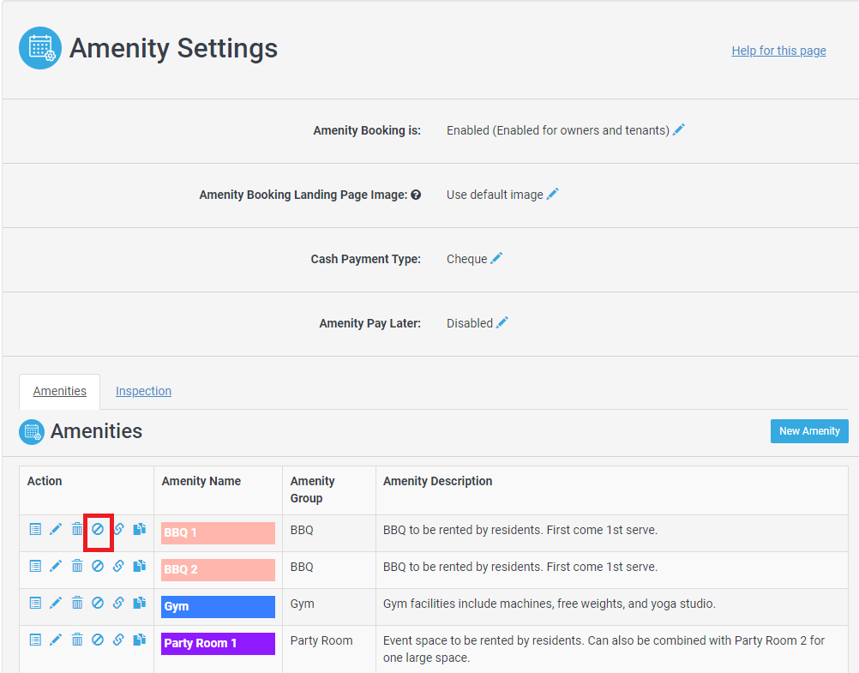Open details list icon for BBQ 1

(35, 530)
